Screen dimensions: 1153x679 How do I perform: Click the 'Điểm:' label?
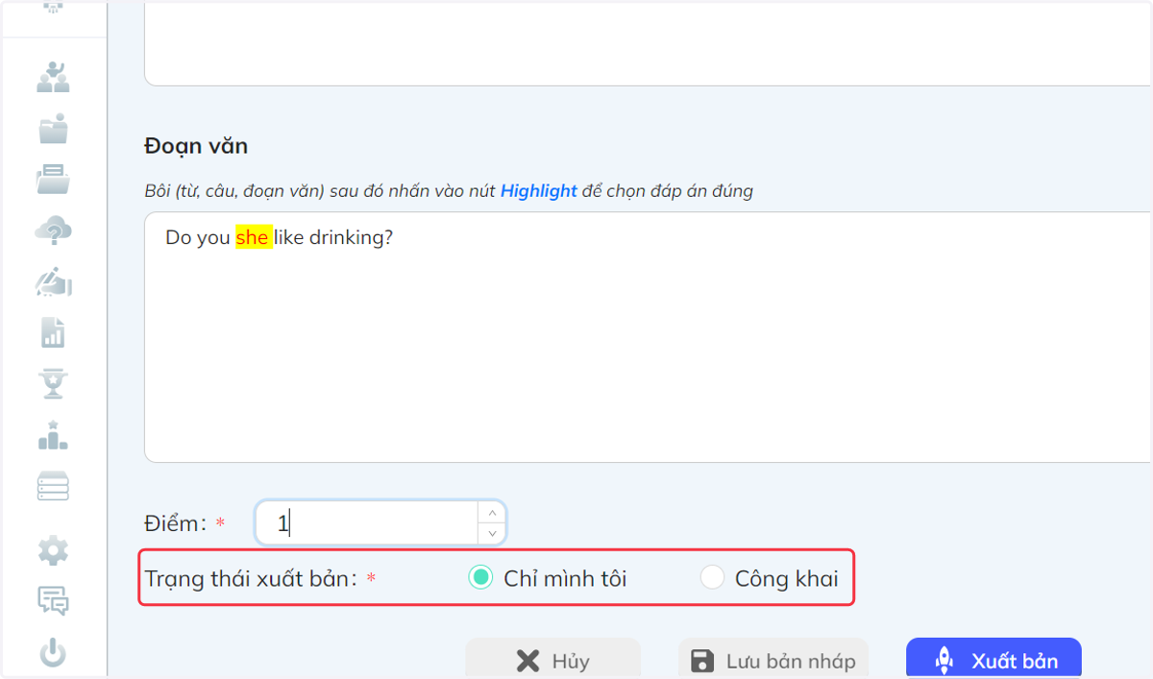176,523
